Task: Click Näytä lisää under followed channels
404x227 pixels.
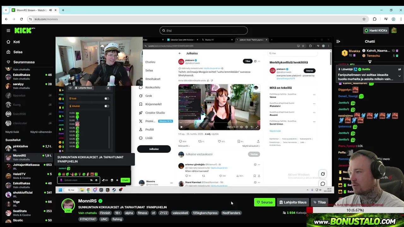Action: point(12,132)
